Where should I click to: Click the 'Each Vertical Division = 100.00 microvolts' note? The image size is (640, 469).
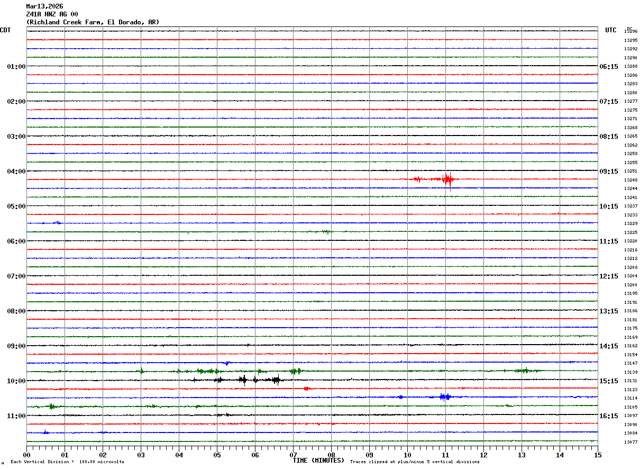click(67, 462)
